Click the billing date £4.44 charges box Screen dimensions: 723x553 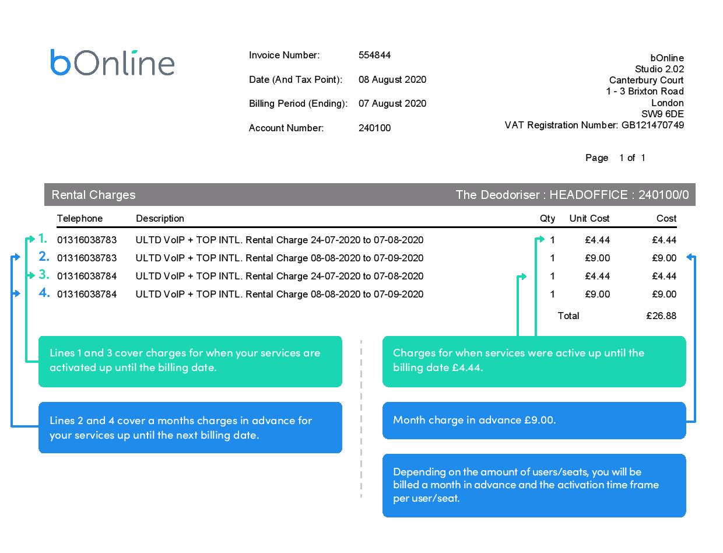pyautogui.click(x=534, y=362)
